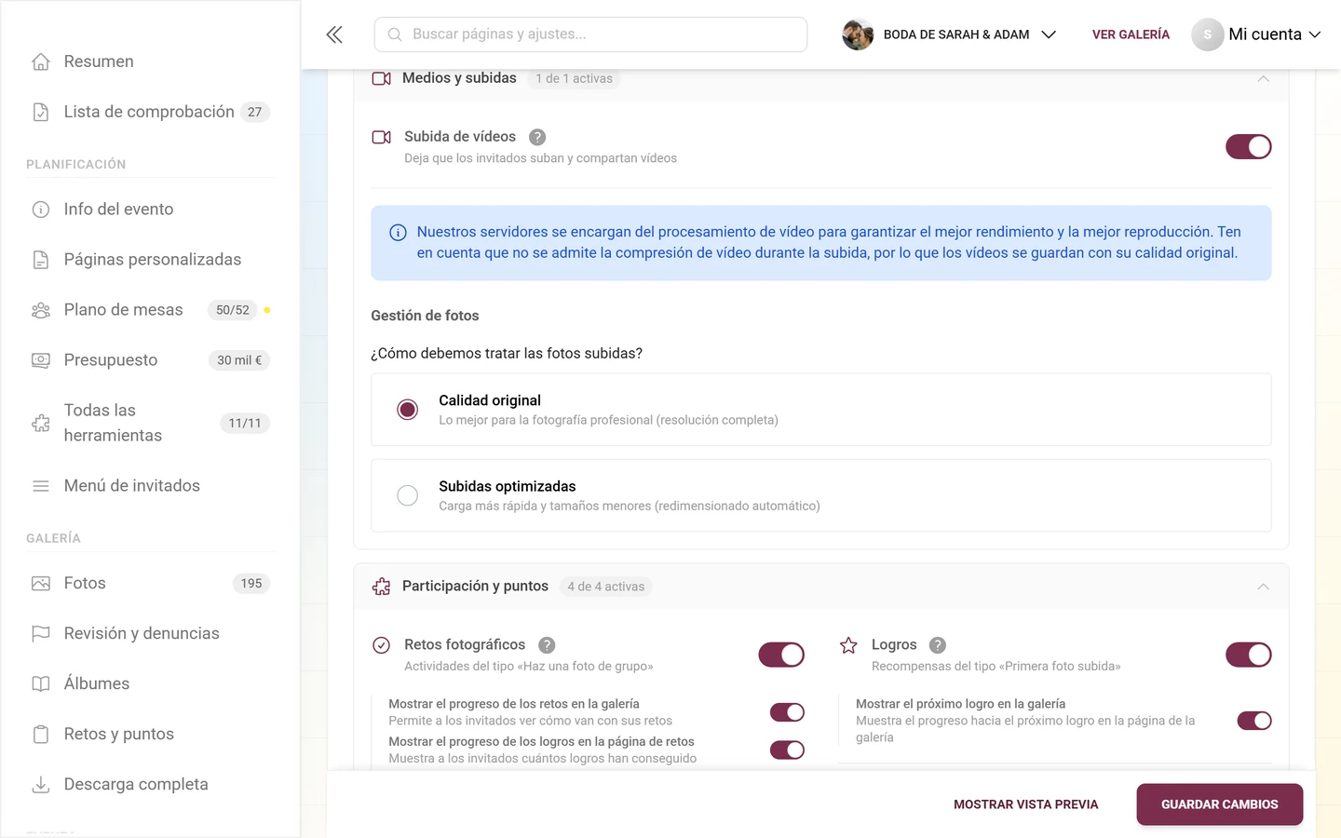The image size is (1341, 838).
Task: Open the Ver galería link
Action: pyautogui.click(x=1131, y=34)
